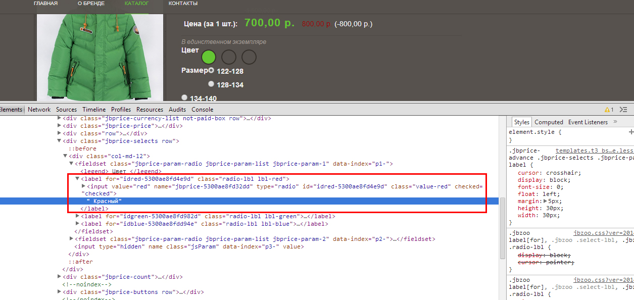Open the КОНТАКТЫ site menu link
This screenshot has height=300, width=634.
pyautogui.click(x=183, y=4)
